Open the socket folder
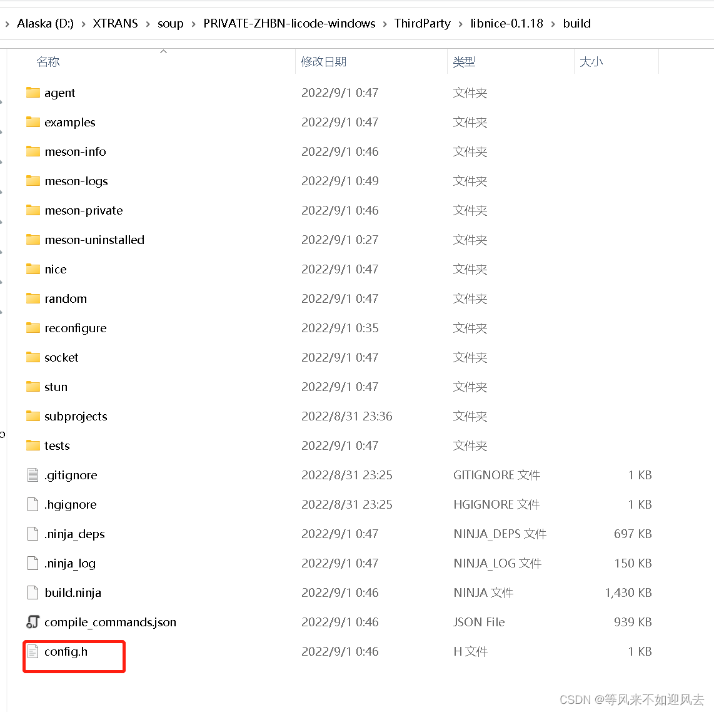Viewport: 714px width, 712px height. (x=62, y=357)
